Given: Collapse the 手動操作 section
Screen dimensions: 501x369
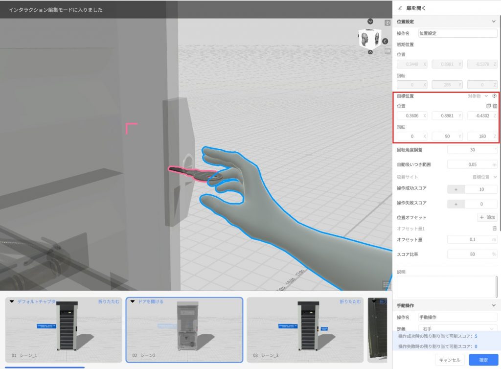Looking at the screenshot, I should tap(493, 305).
